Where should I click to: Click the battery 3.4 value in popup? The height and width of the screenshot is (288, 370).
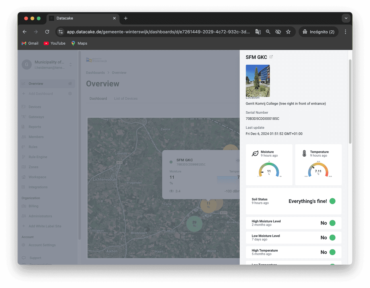178,191
